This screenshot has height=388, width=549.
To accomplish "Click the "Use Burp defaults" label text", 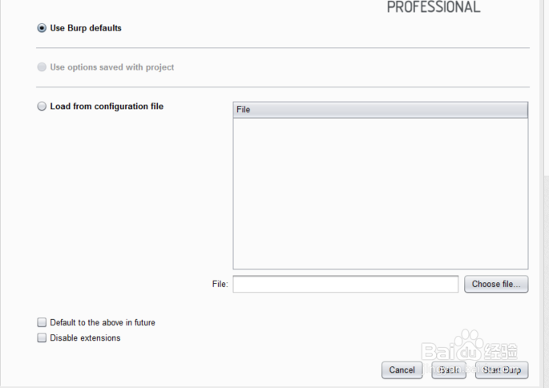I will tap(86, 28).
